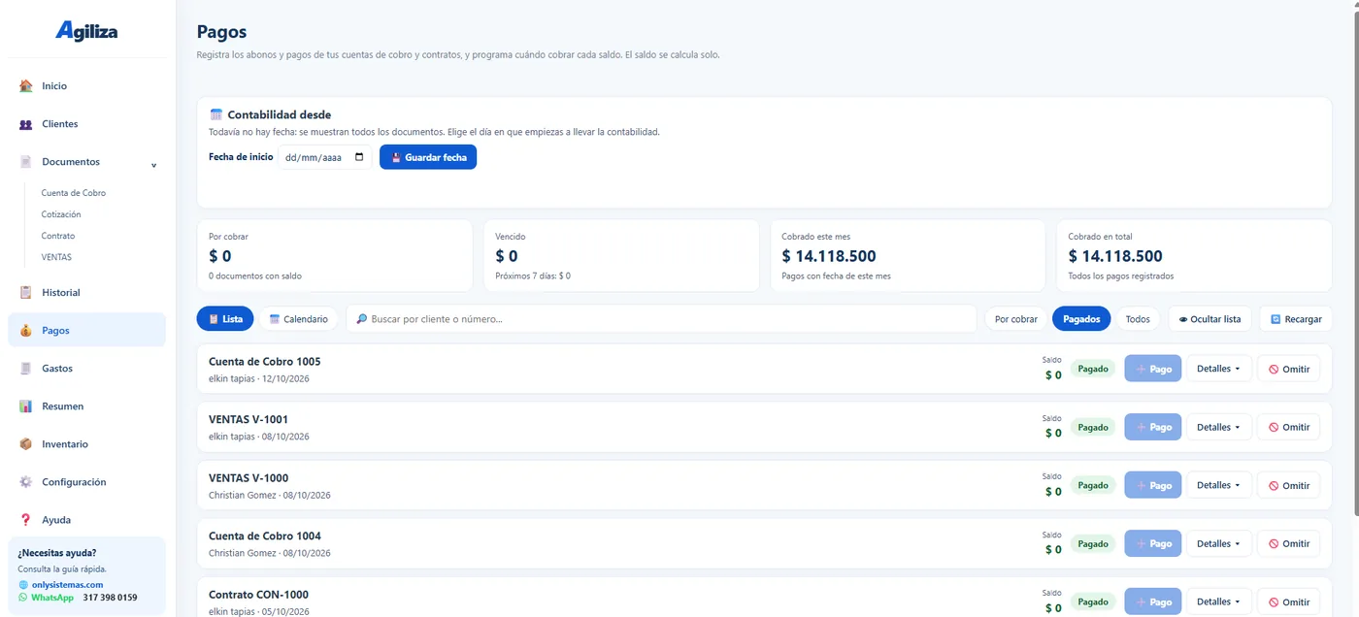Open Detalles dropdown for VENTAS V-1000

1218,485
